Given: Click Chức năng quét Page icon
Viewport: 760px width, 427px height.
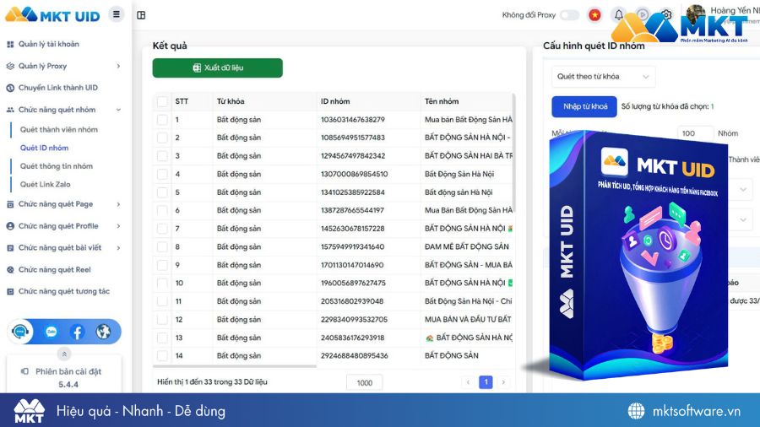Looking at the screenshot, I should click(10, 204).
